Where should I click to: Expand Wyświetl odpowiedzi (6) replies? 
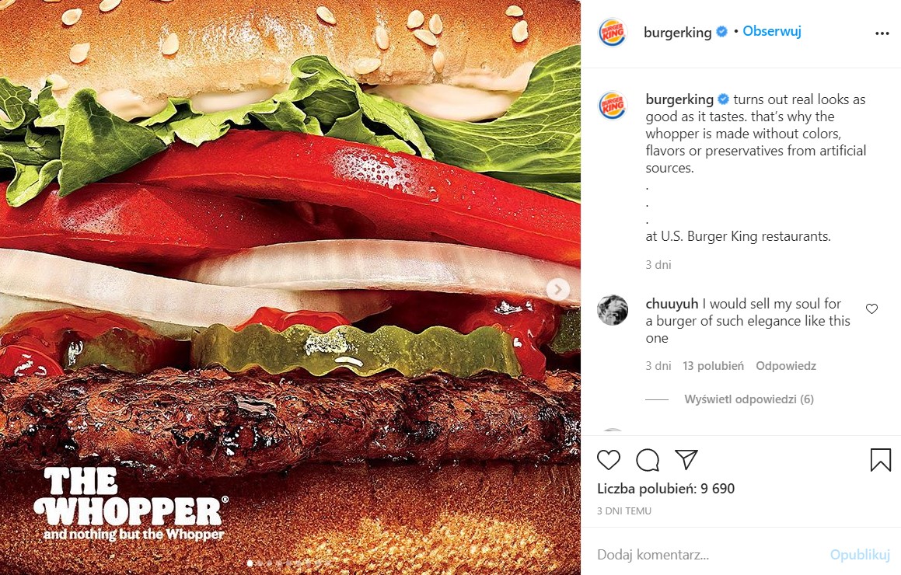[x=749, y=399]
